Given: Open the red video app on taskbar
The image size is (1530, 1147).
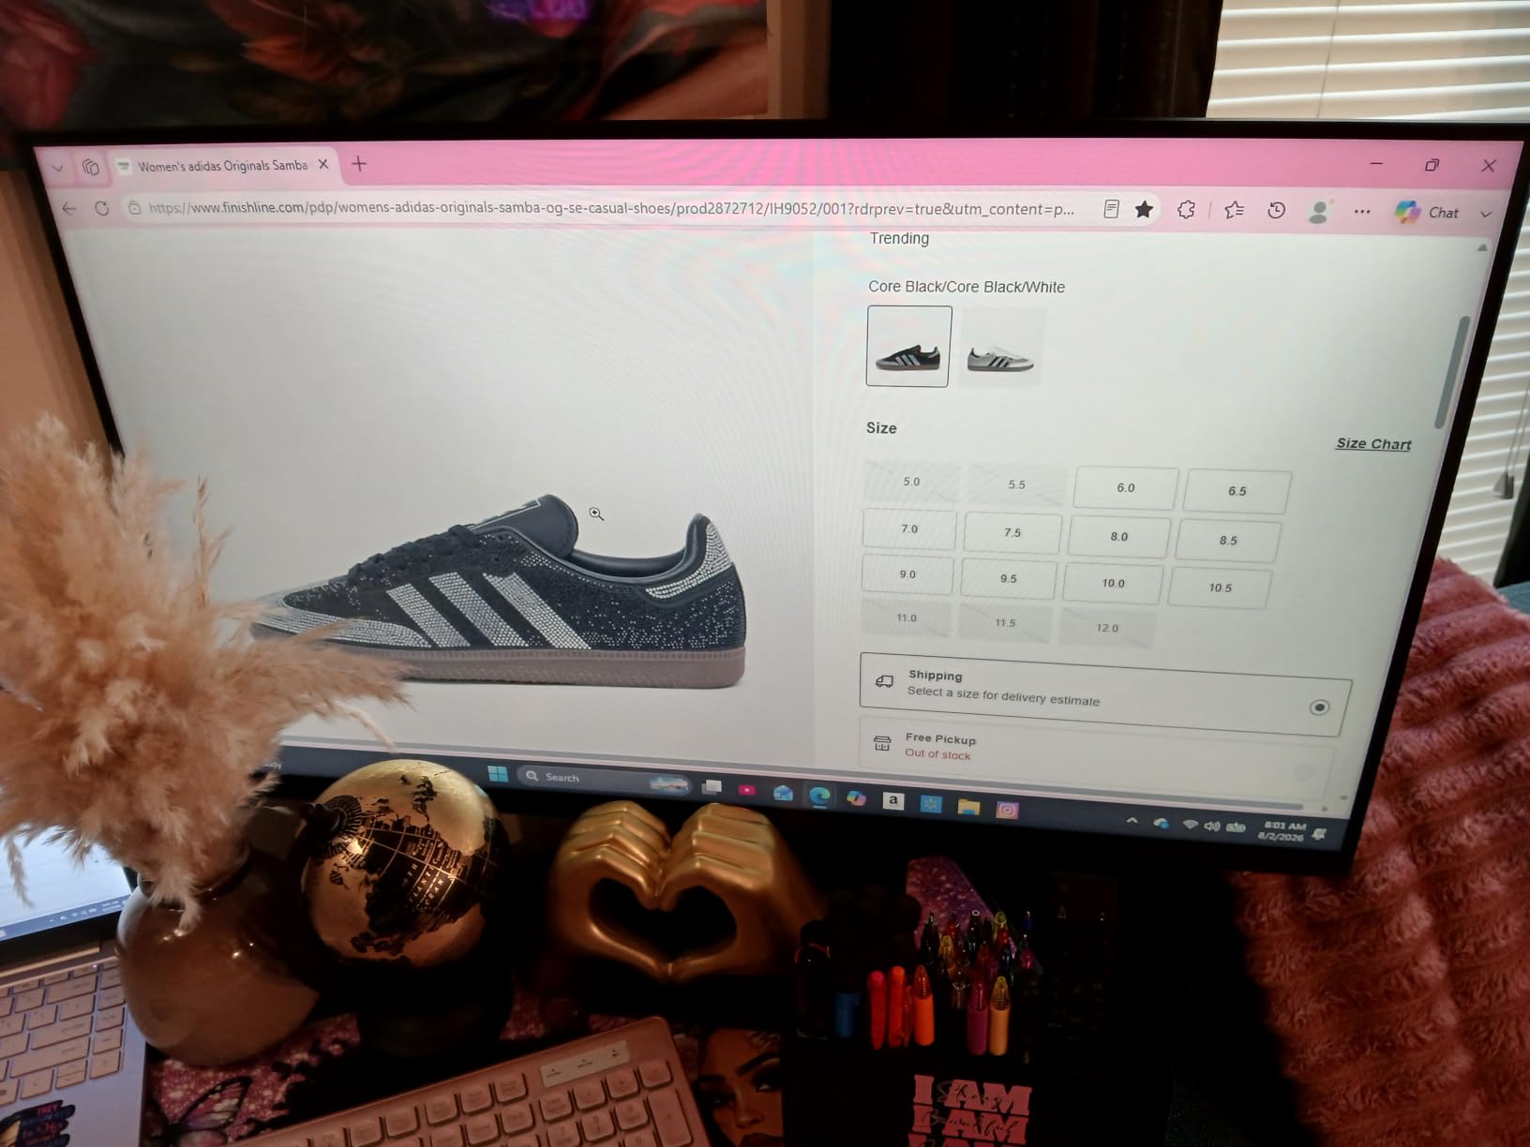Looking at the screenshot, I should coord(746,790).
